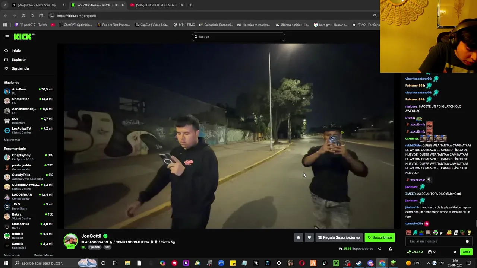Click the report warning triangle icon
Viewport: 477px width, 268px height.
390,249
